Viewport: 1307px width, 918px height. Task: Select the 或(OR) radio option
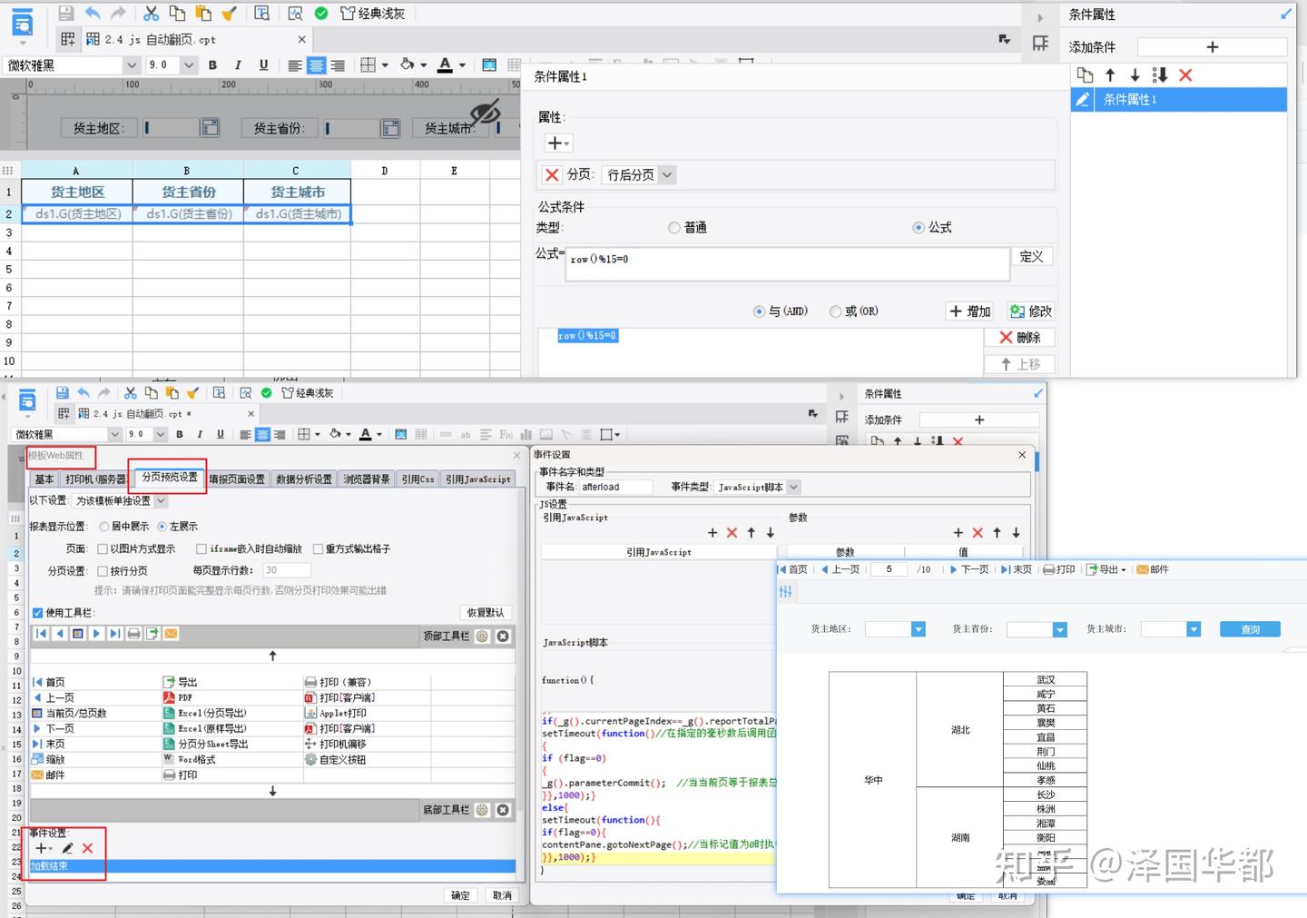[836, 311]
